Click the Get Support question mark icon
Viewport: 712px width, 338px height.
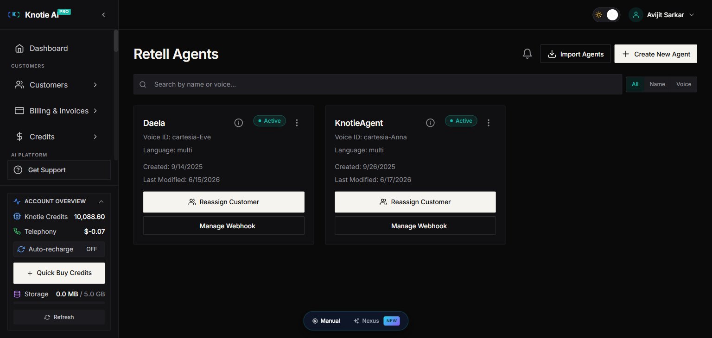(18, 170)
